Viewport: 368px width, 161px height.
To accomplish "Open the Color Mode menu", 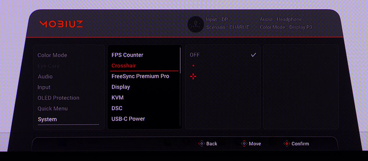I will 52,55.
